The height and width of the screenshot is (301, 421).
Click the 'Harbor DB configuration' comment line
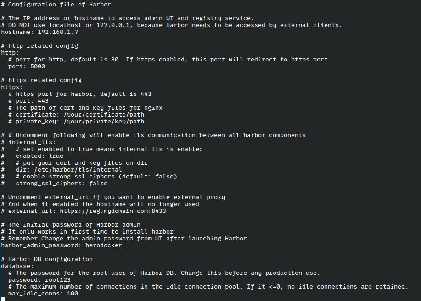(x=51, y=259)
